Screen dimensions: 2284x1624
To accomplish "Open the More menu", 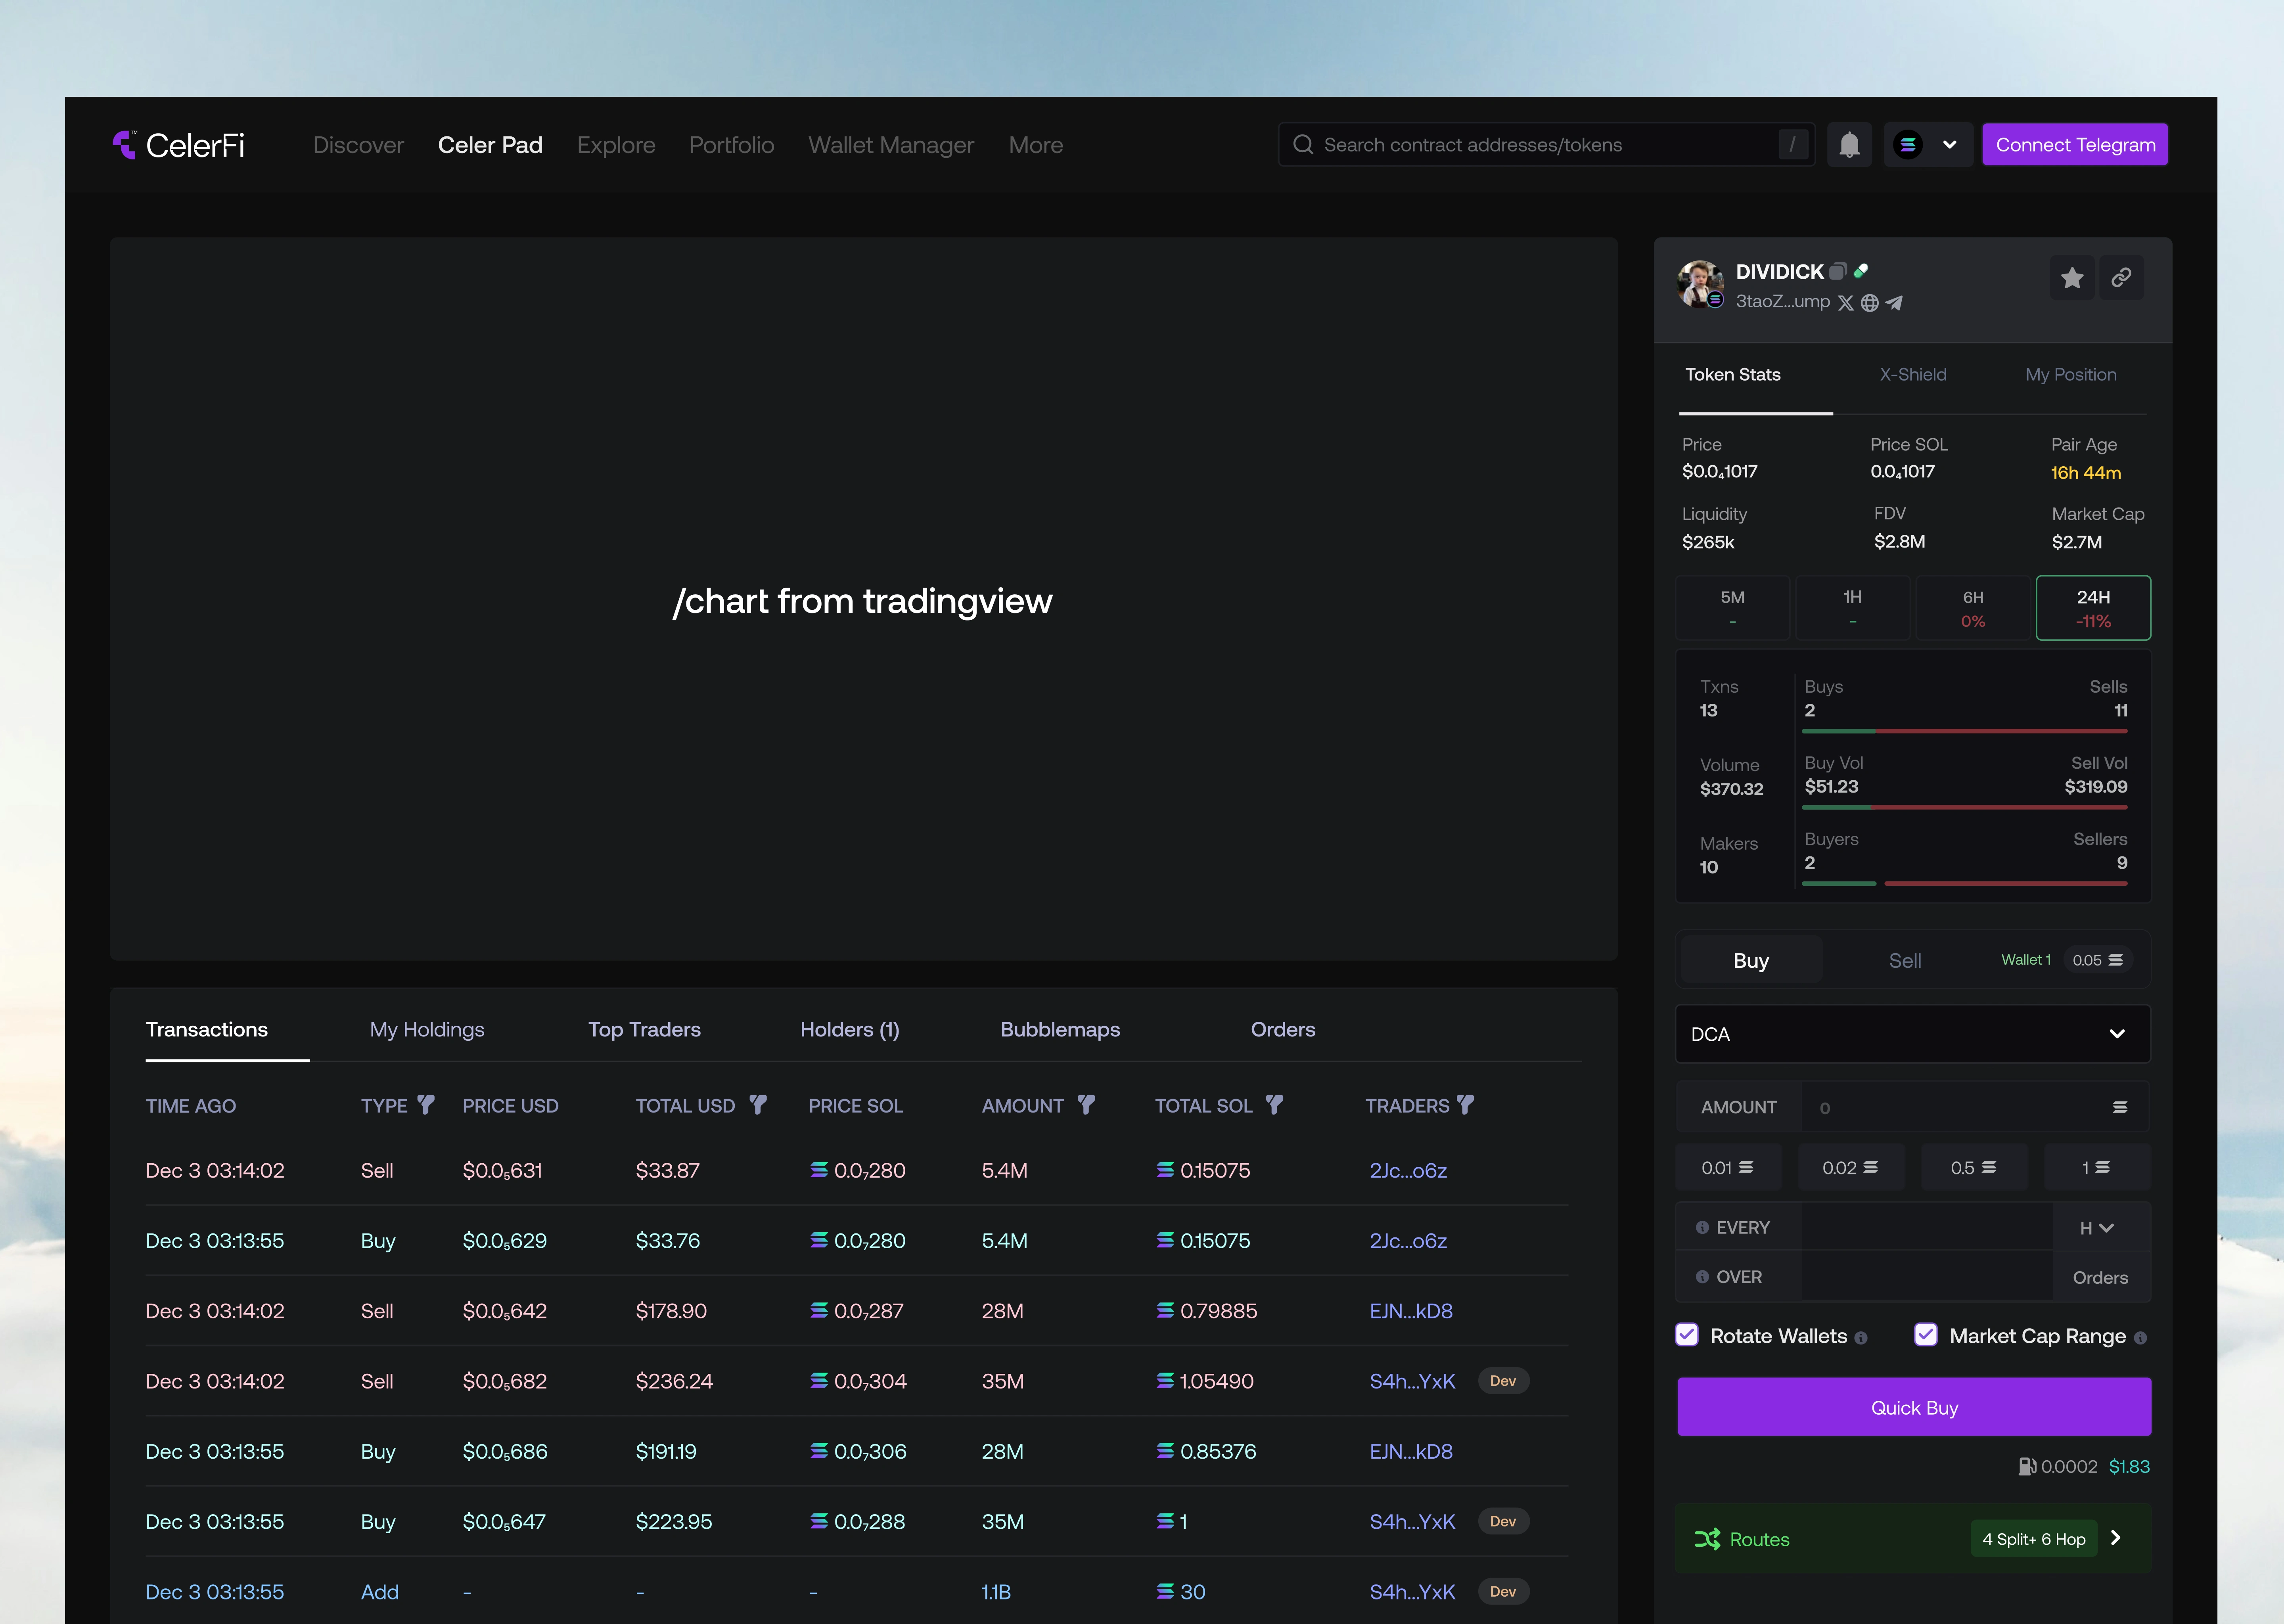I will coord(1036,145).
